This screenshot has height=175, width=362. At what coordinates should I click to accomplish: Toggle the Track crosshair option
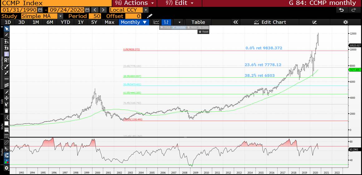[165, 27]
